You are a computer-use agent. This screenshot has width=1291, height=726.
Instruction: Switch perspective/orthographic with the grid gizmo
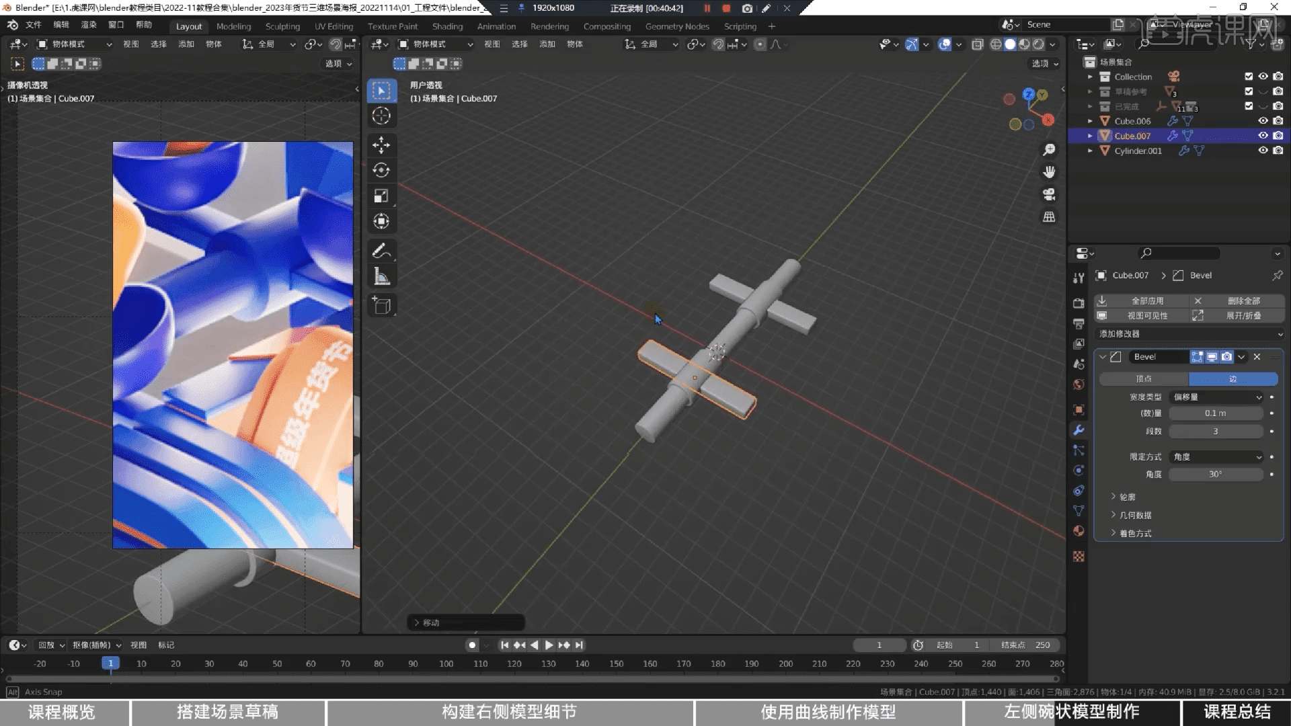click(x=1049, y=216)
